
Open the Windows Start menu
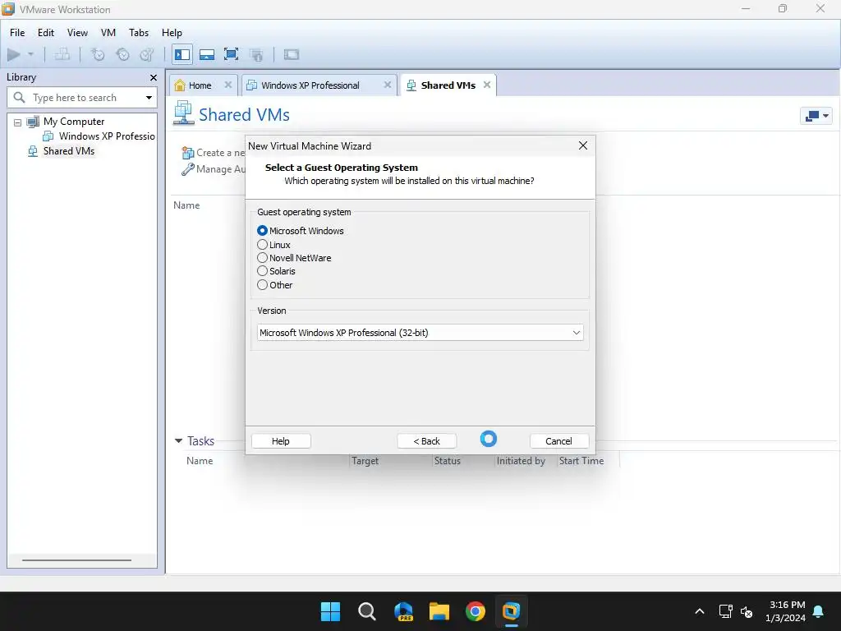point(330,611)
